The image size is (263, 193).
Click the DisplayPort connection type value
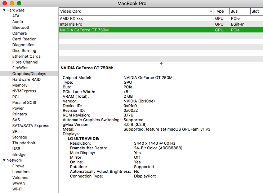(145, 176)
